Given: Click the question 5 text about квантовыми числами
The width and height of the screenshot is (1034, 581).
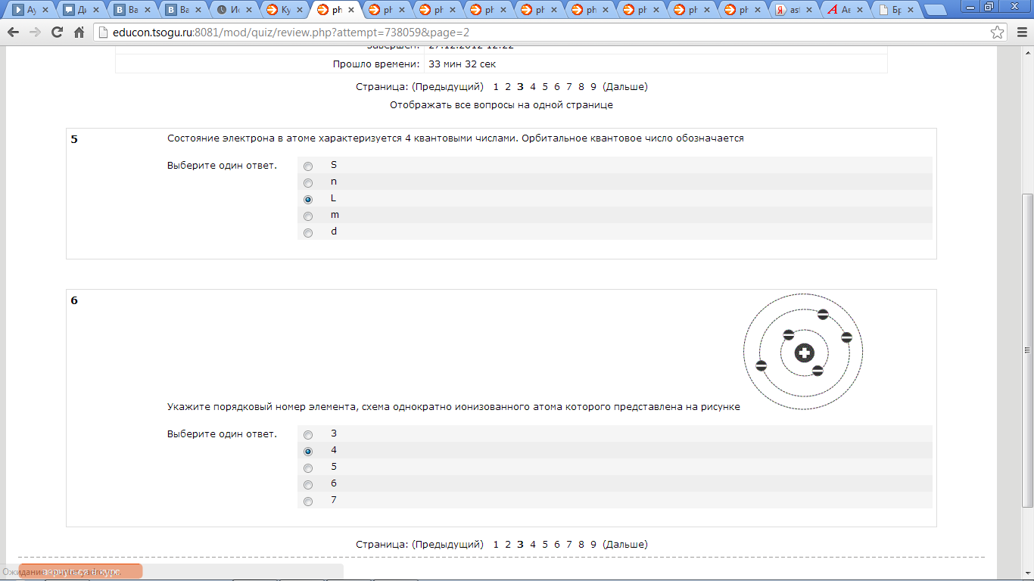Looking at the screenshot, I should (456, 138).
